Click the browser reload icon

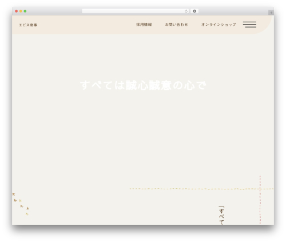coord(186,11)
